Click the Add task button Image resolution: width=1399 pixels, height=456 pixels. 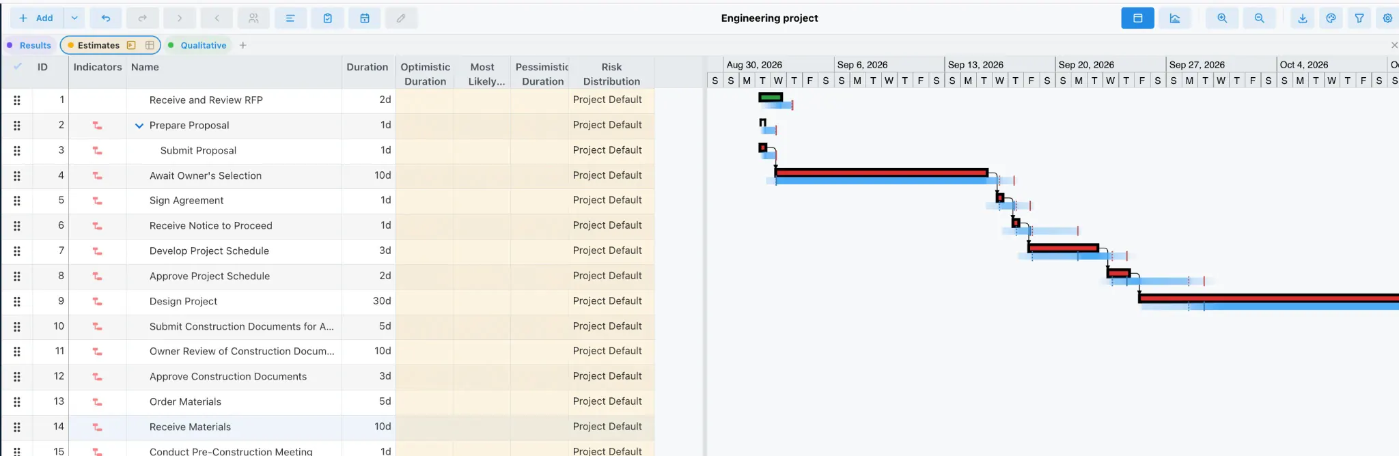tap(36, 18)
